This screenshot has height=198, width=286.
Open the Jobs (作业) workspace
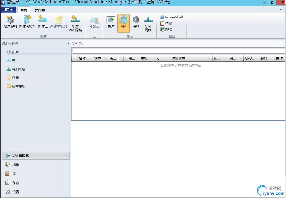coord(36,183)
